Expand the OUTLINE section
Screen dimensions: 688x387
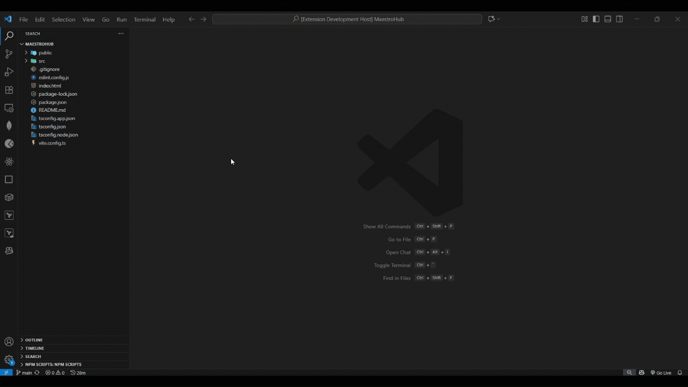coord(33,340)
